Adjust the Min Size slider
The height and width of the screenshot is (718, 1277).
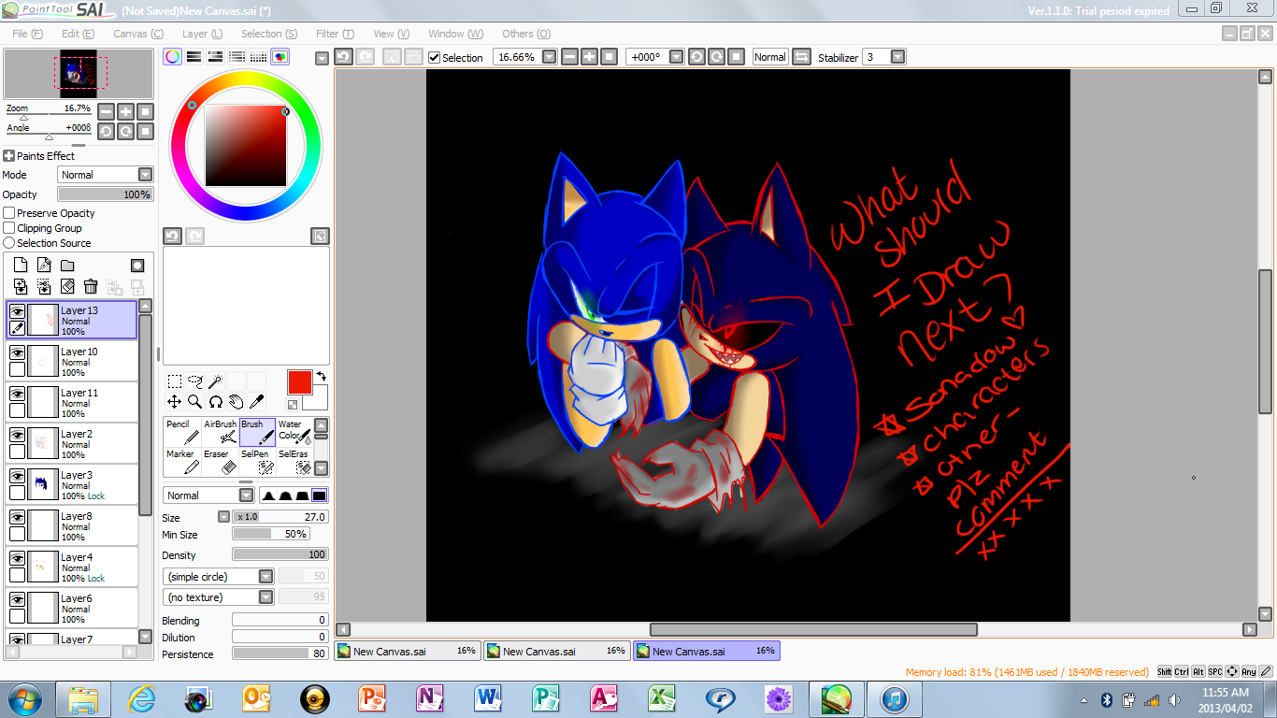(x=271, y=534)
